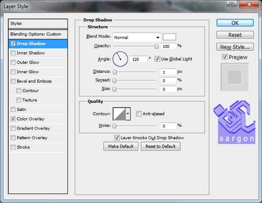
Task: Open the Blend Mode dropdown
Action: (x=137, y=37)
